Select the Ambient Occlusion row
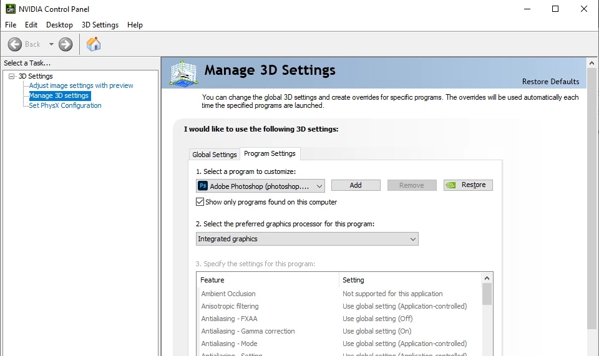Image resolution: width=599 pixels, height=356 pixels. coord(339,294)
